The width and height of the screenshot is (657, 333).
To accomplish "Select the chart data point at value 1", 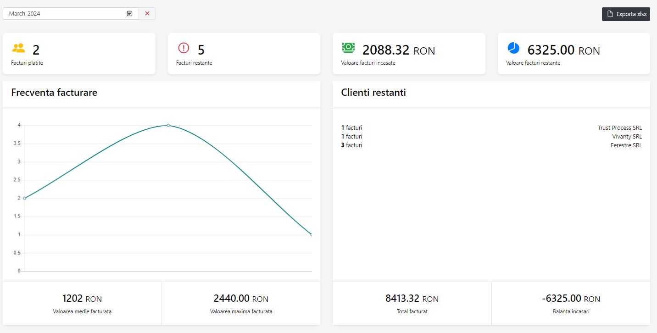I will 312,234.
